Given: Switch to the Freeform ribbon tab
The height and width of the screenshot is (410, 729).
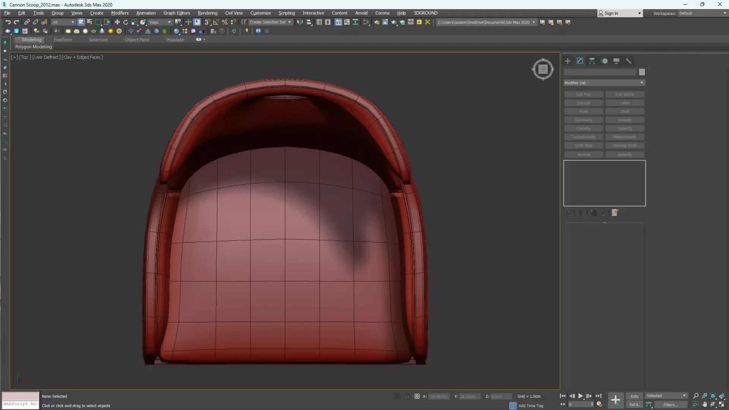Looking at the screenshot, I should pos(63,40).
